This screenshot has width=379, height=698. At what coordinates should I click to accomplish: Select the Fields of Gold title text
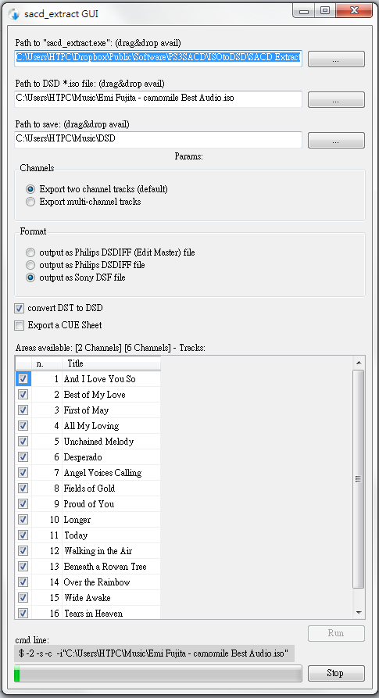(x=89, y=489)
